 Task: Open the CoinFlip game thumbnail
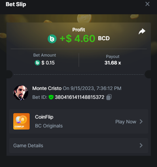click(21, 121)
